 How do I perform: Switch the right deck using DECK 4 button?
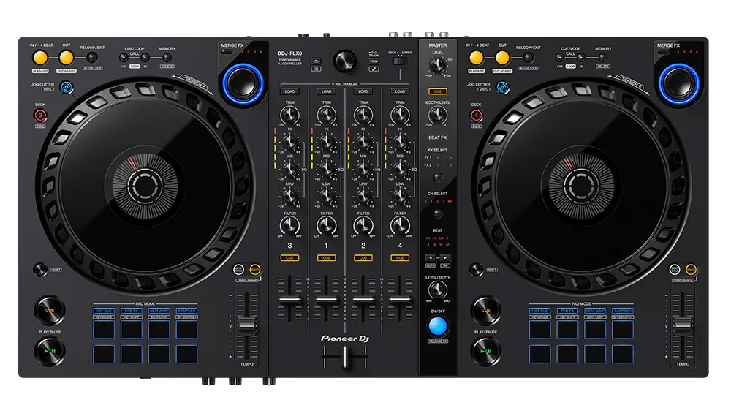click(477, 116)
